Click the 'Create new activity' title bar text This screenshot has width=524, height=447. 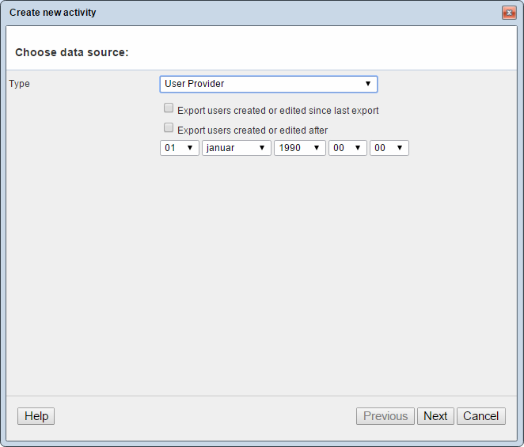tap(53, 13)
